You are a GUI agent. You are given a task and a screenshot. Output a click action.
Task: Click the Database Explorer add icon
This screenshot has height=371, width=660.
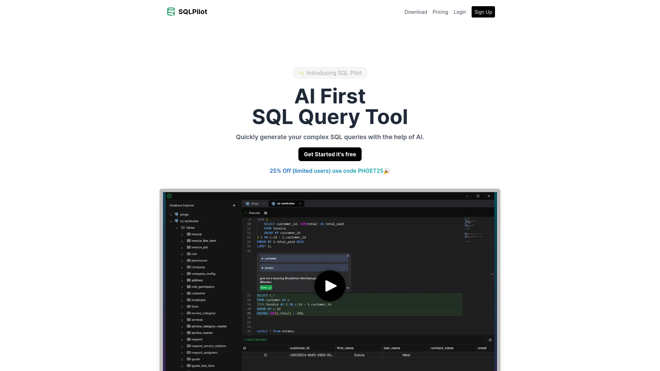234,205
